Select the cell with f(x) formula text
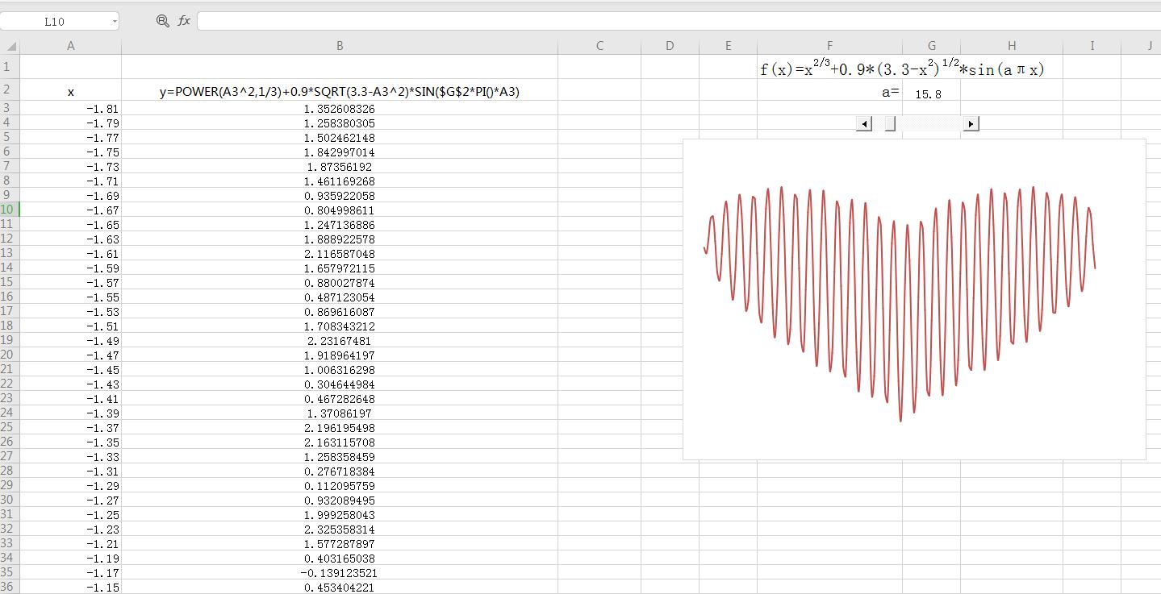This screenshot has height=594, width=1161. click(901, 69)
